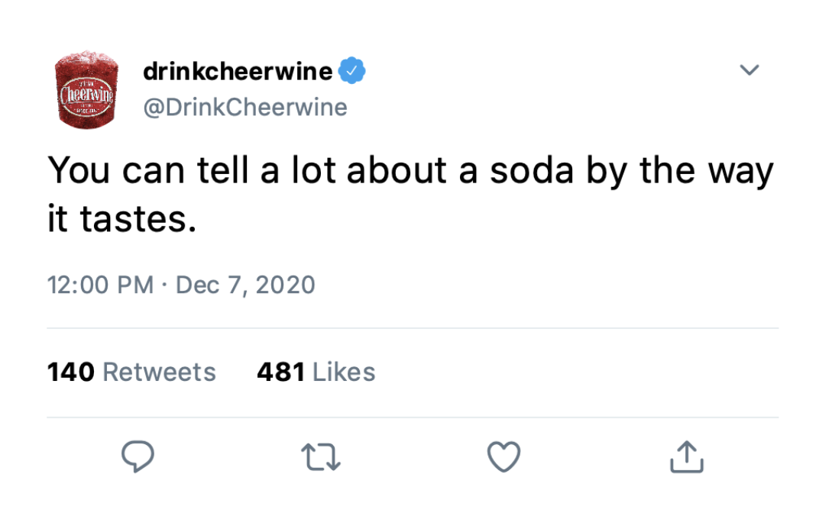Screen dimensions: 816x516
Task: Click the word "Retweets" label
Action: (159, 372)
